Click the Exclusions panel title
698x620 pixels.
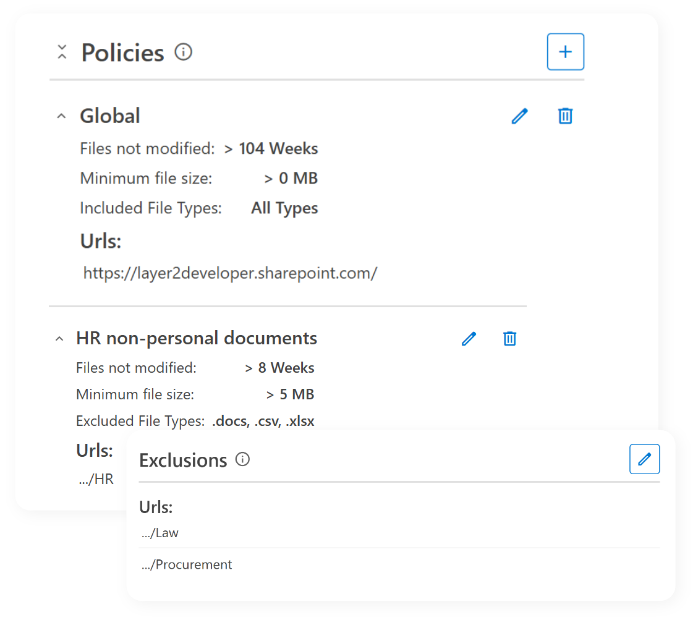tap(184, 459)
